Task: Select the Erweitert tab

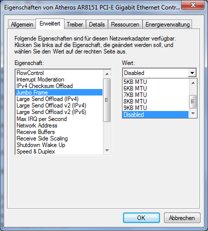Action: point(50,23)
